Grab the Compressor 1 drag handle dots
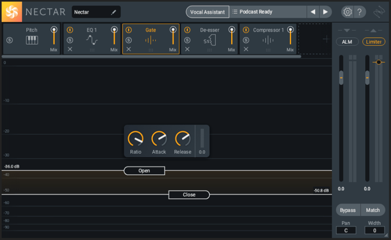The image size is (391, 240). (x=268, y=50)
